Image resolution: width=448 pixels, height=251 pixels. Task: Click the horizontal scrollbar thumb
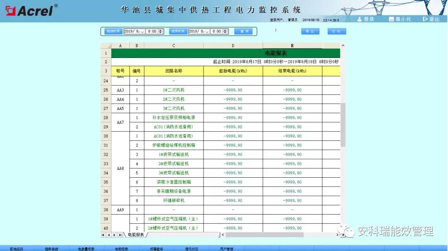click(x=265, y=235)
